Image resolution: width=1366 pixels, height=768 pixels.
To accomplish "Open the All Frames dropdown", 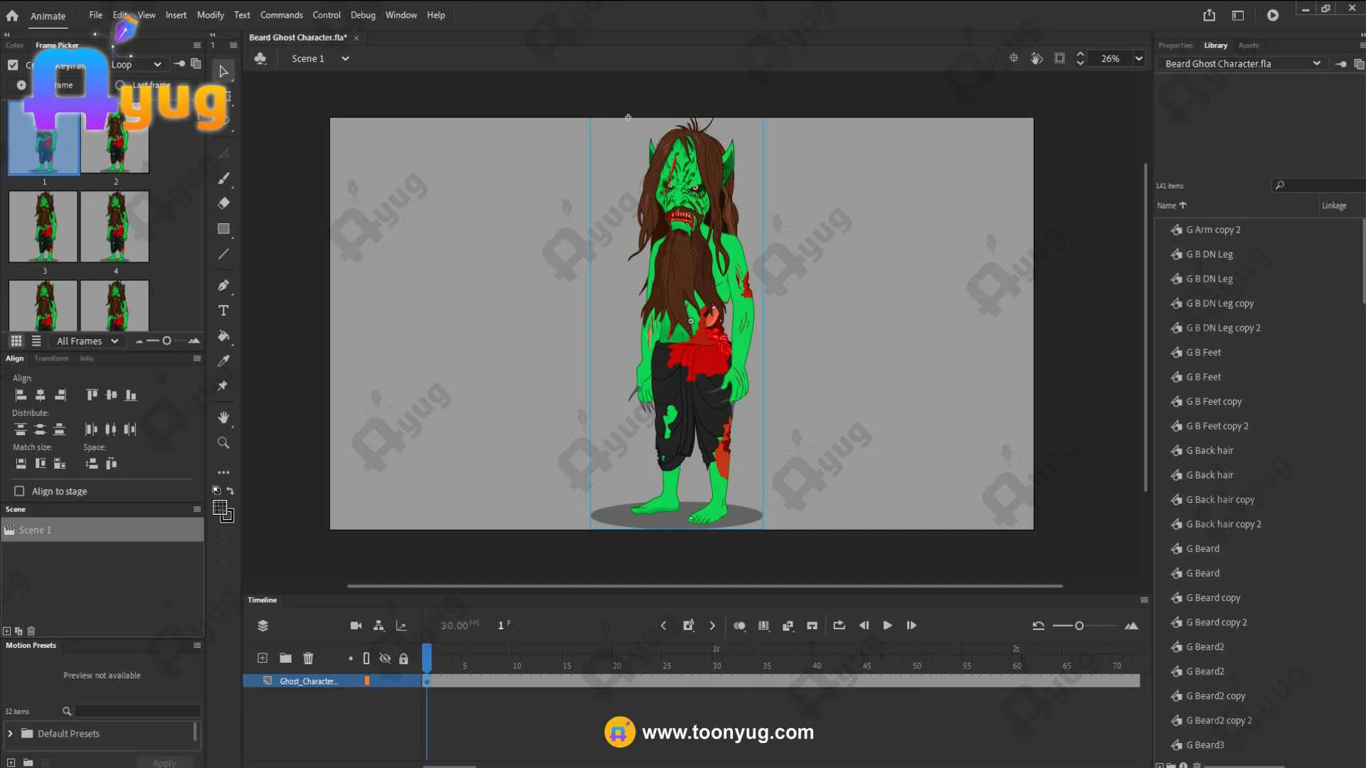I will [87, 341].
